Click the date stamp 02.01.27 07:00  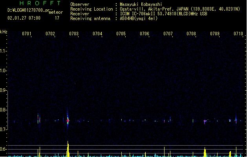click(x=24, y=18)
